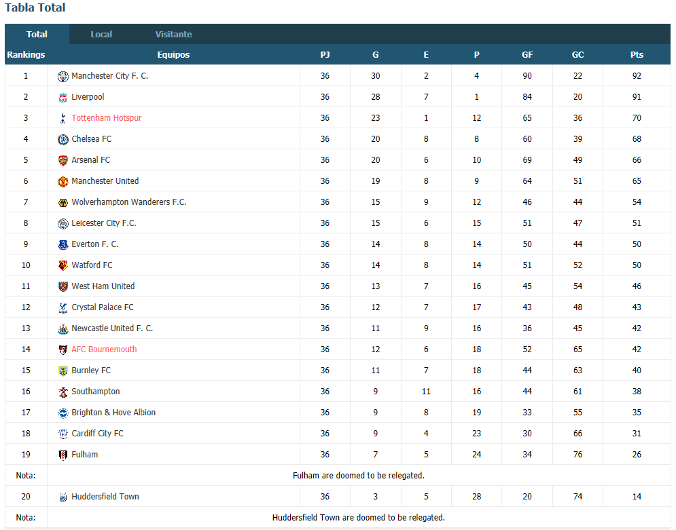Click the Chelsea FC crest icon
This screenshot has height=530, width=676.
[x=63, y=140]
